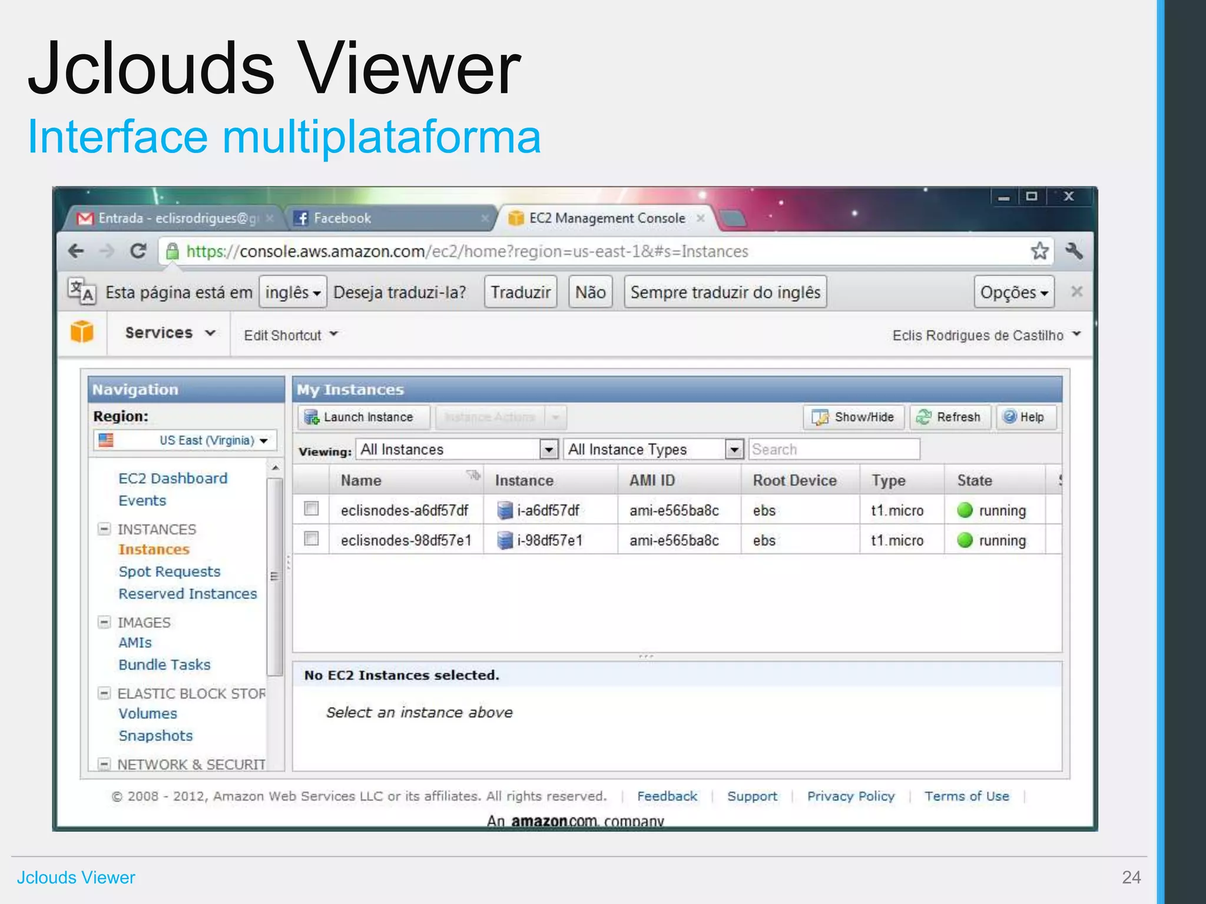Open a new browser tab
This screenshot has width=1206, height=904.
(x=733, y=219)
